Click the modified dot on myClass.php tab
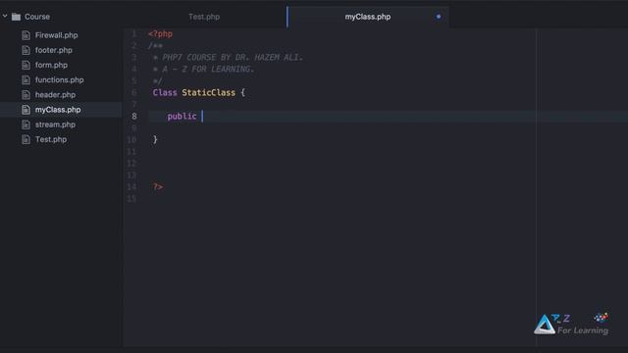628x353 pixels. pos(439,17)
